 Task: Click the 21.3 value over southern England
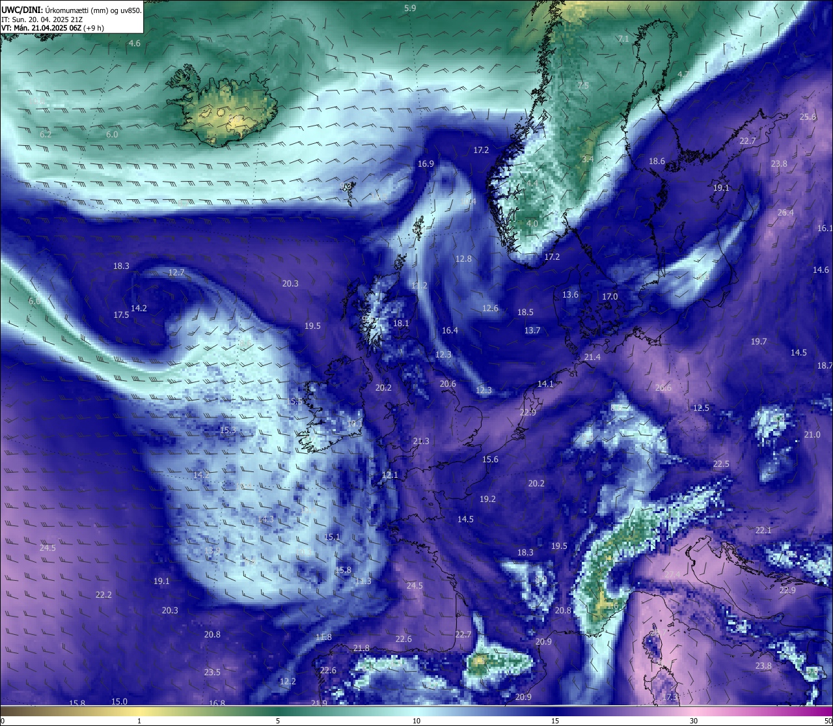pos(421,441)
